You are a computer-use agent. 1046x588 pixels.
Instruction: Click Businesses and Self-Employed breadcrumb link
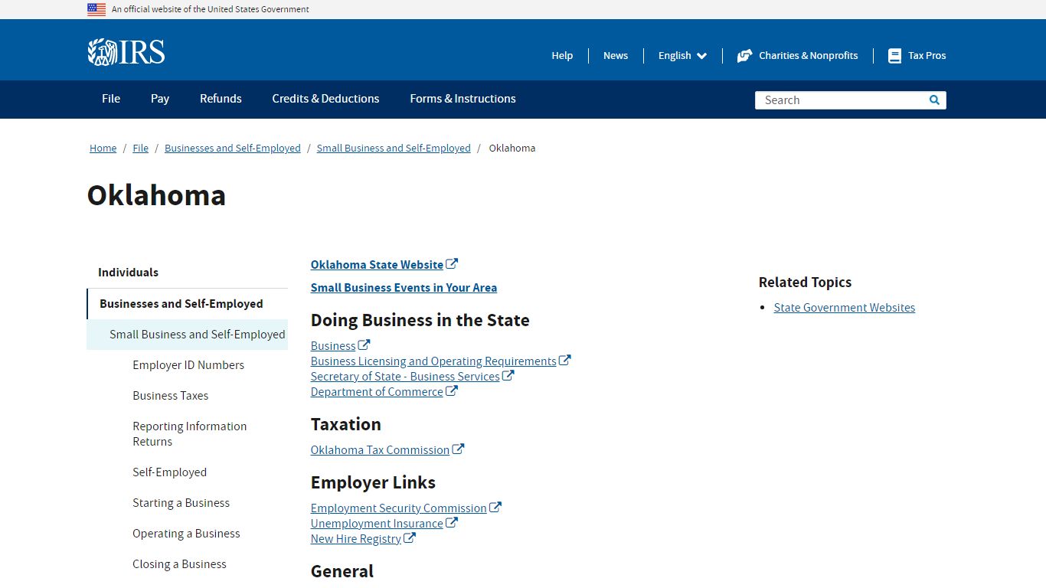coord(233,149)
